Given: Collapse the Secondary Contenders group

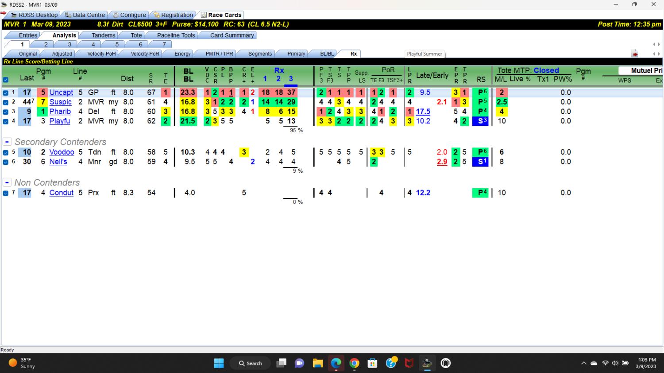Looking at the screenshot, I should coord(7,142).
